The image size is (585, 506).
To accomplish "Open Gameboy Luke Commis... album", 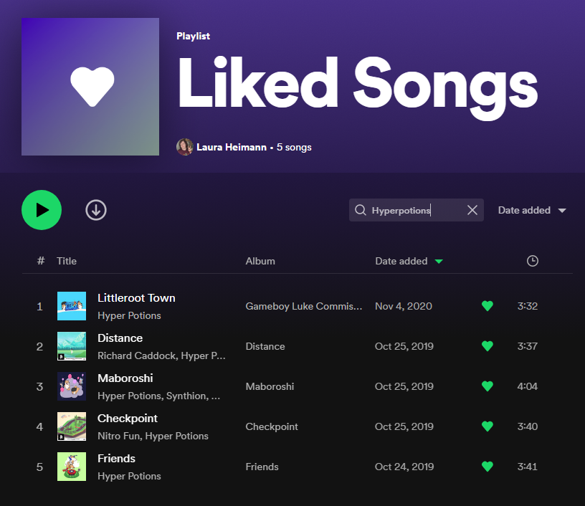I will point(304,306).
